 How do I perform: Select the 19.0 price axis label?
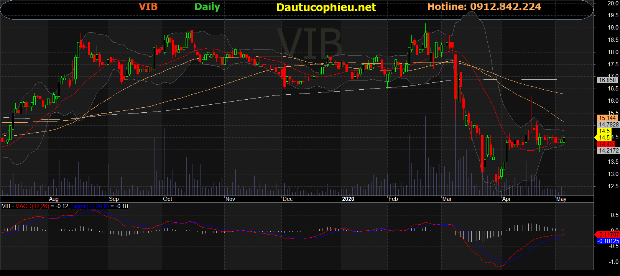pos(613,28)
